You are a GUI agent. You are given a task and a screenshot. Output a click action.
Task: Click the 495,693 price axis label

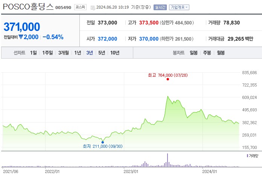(249, 110)
